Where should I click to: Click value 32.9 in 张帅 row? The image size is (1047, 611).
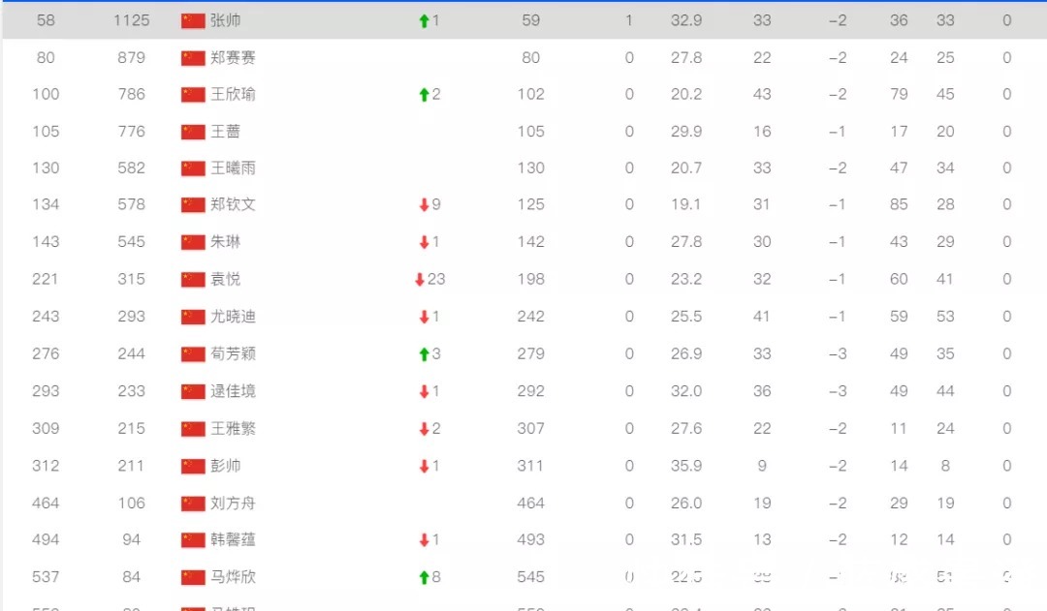686,20
